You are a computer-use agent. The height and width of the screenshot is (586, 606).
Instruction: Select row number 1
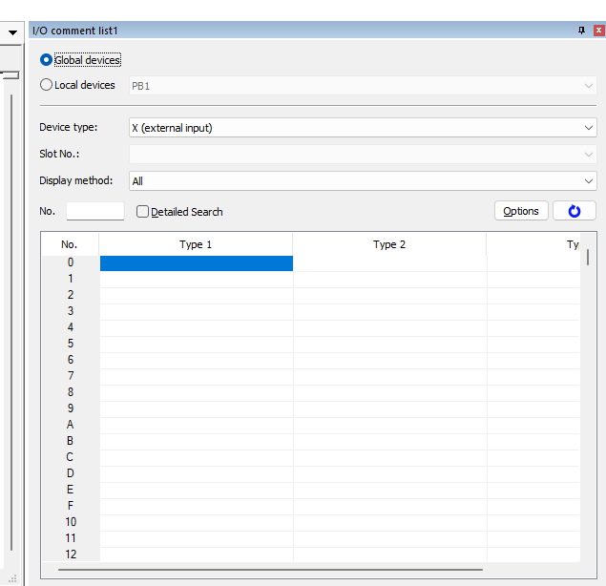coord(71,279)
